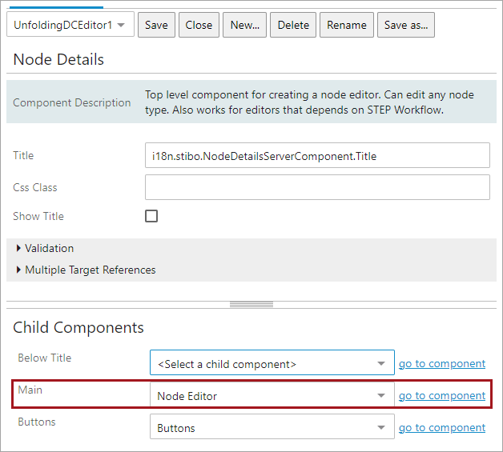
Task: Grab the horizontal panel splitter handle
Action: pyautogui.click(x=251, y=304)
